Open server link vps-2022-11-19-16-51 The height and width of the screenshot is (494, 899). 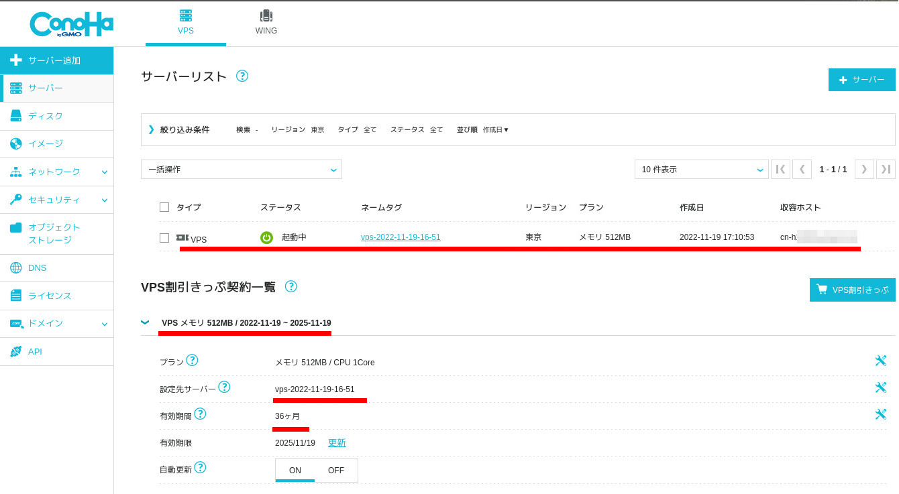401,237
